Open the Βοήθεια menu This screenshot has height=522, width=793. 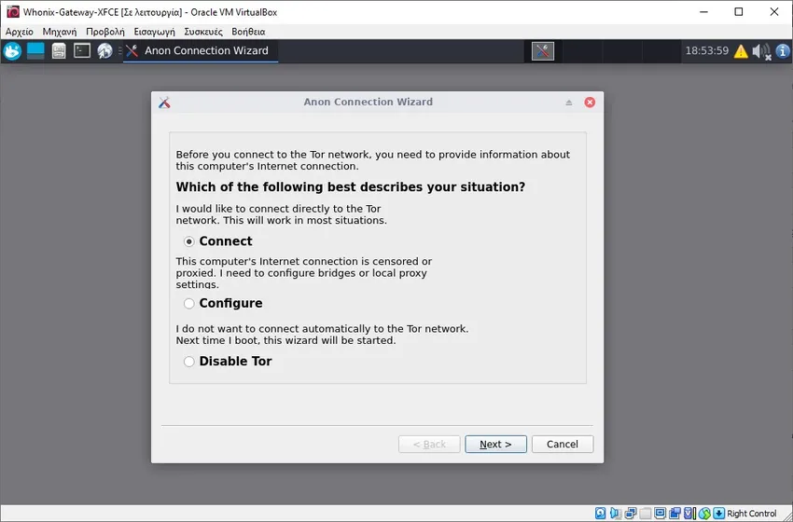coord(248,32)
